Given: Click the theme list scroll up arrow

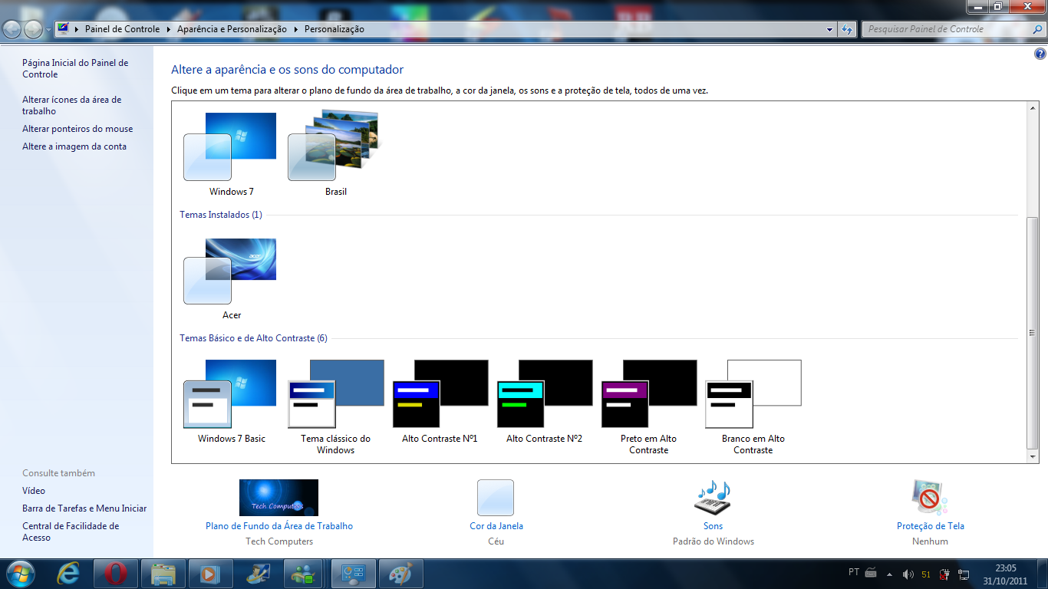Looking at the screenshot, I should click(x=1032, y=108).
